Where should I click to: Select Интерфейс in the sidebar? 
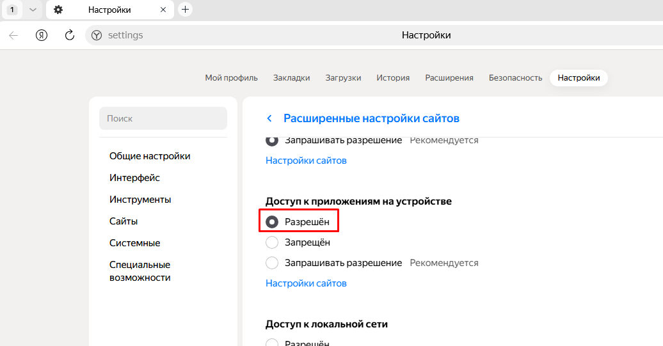[x=134, y=178]
